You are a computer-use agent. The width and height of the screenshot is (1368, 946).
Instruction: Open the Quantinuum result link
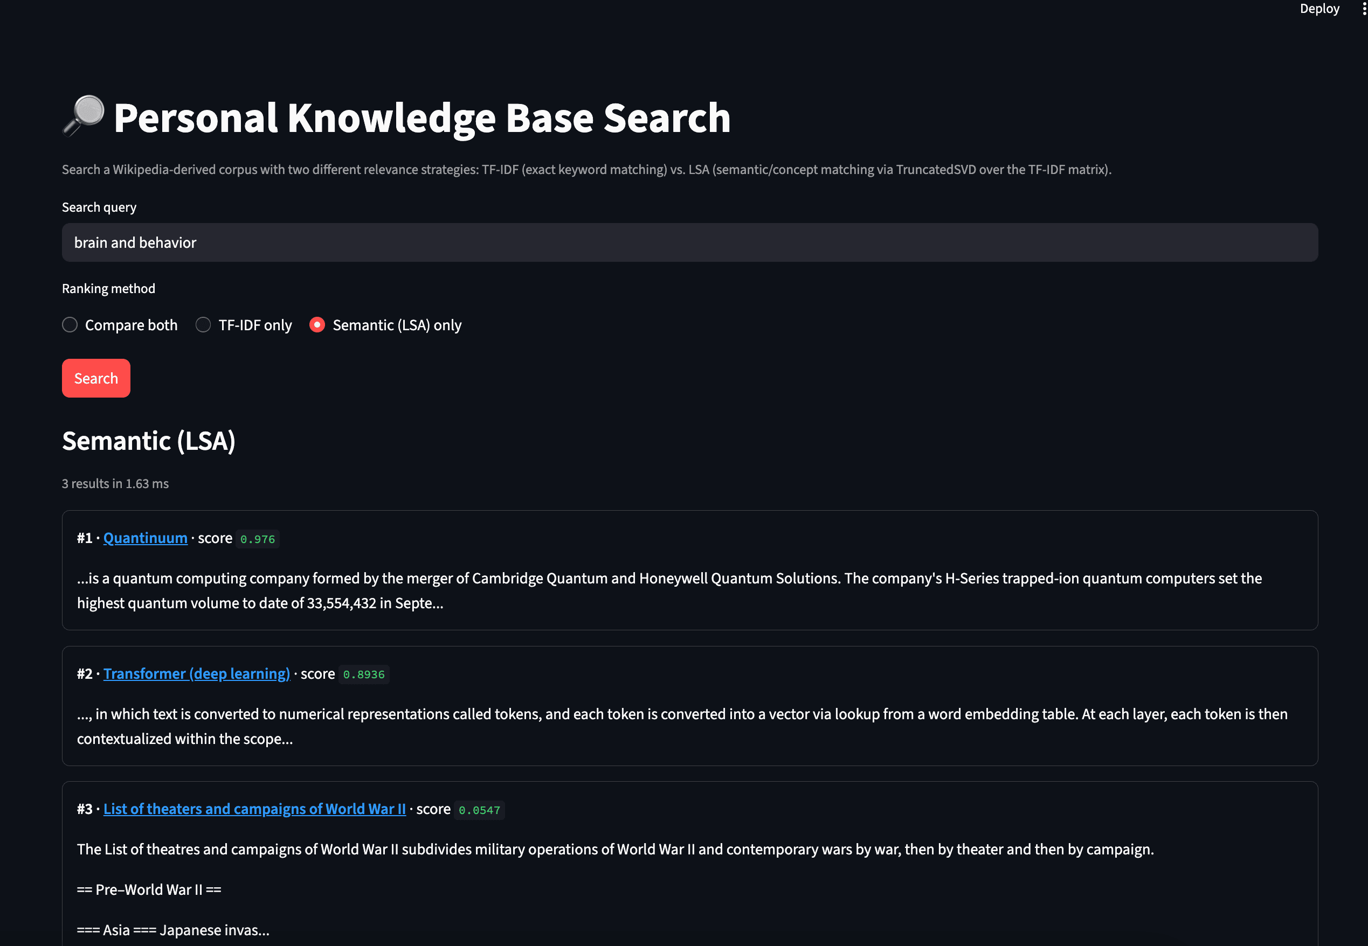coord(146,538)
